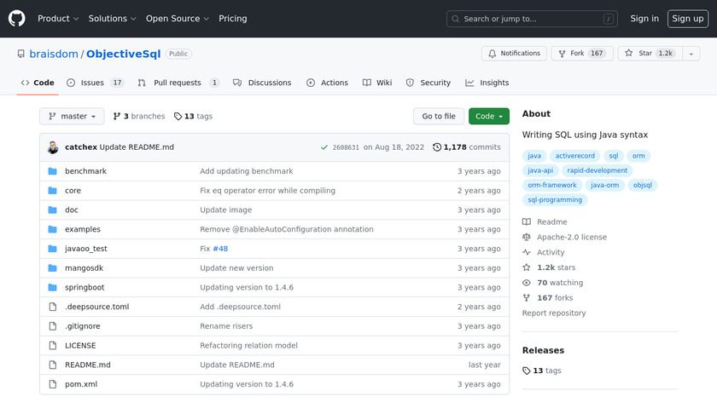Click the benchmark folder icon
The width and height of the screenshot is (717, 402).
(x=52, y=171)
